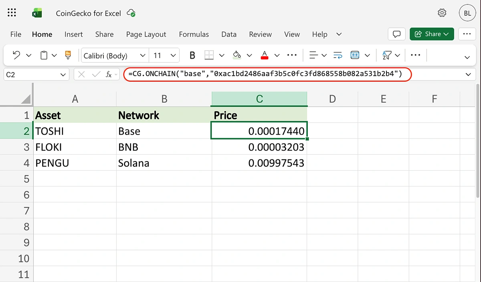Confirm formula entry checkmark icon
481x282 pixels.
tap(96, 75)
